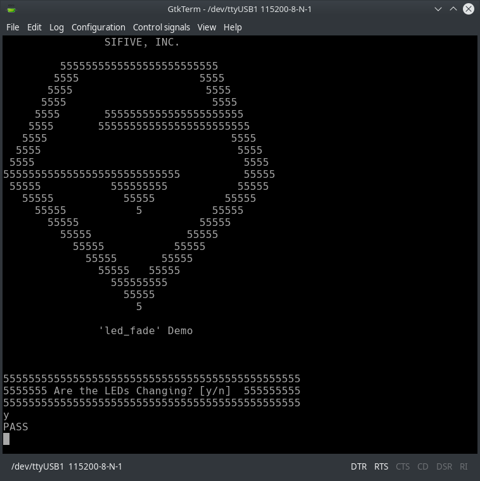Click the PASS line in terminal output
Viewport: 480px width, 481px height.
[16, 427]
